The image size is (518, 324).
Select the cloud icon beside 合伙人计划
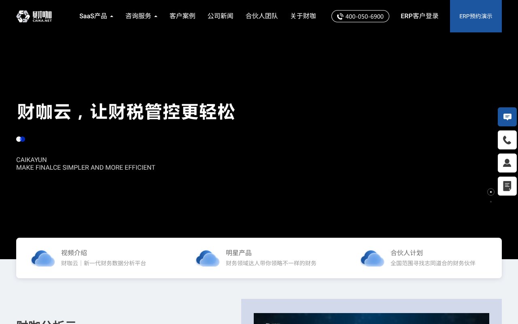(x=372, y=258)
